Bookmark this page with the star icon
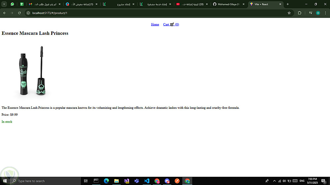The width and height of the screenshot is (330, 185). [289, 13]
